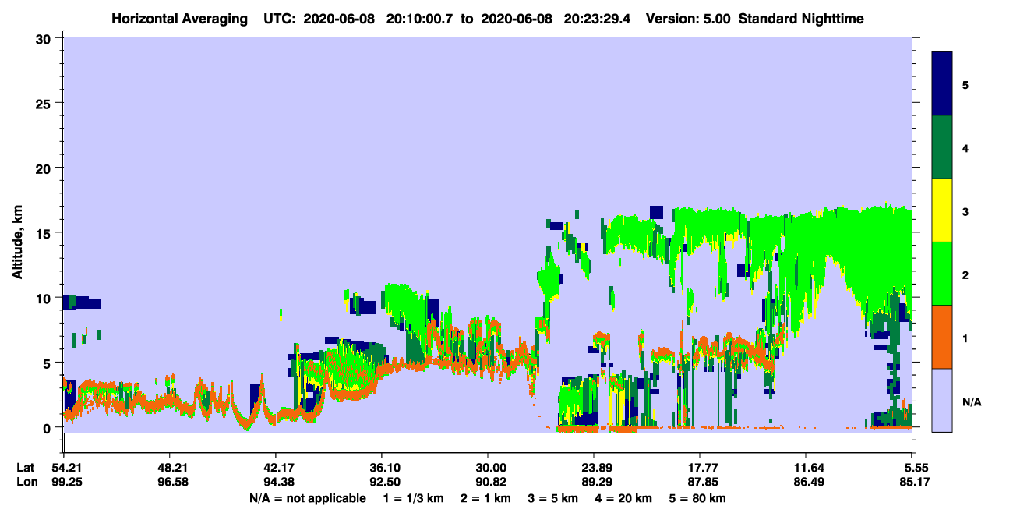
Task: Click the 30 km altitude tick label
Action: [45, 38]
